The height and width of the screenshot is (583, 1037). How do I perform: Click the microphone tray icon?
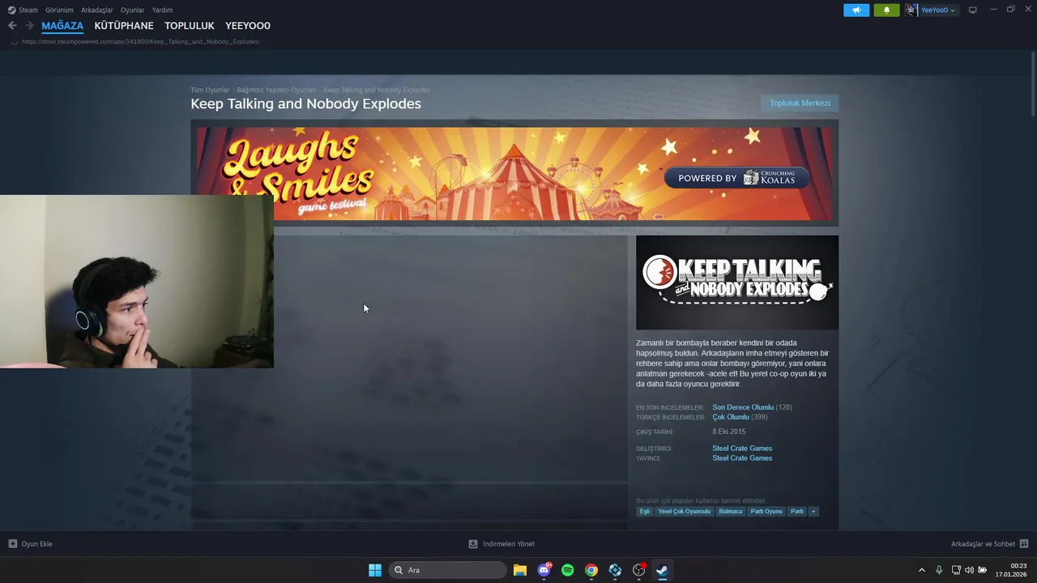[x=939, y=570]
